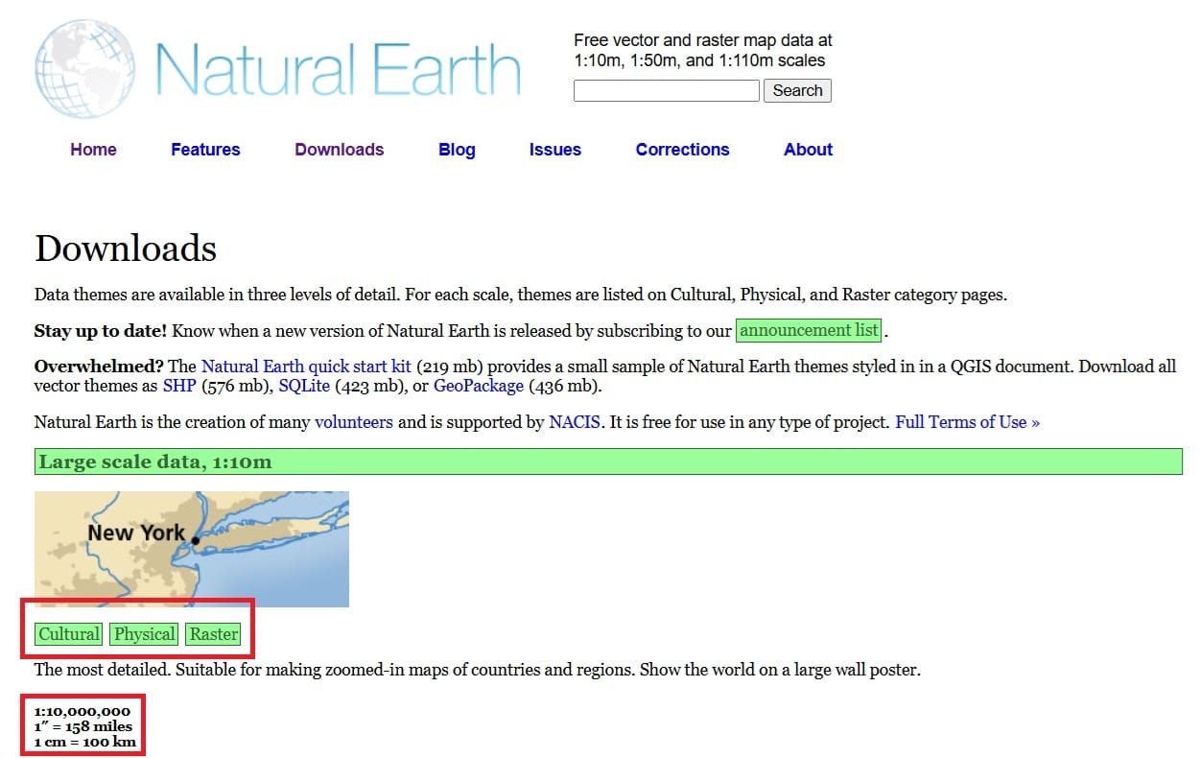The width and height of the screenshot is (1201, 758).
Task: Focus the site search text field
Action: (666, 90)
